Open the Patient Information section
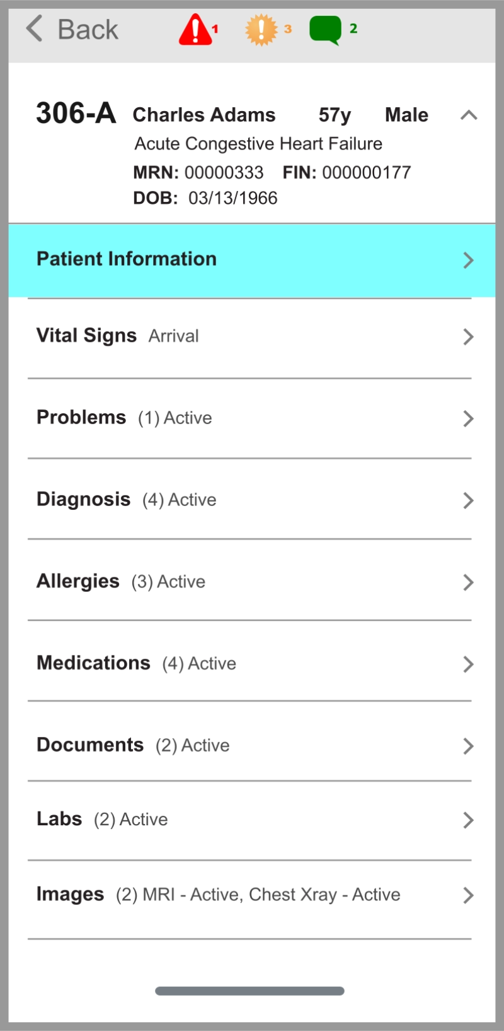This screenshot has width=504, height=1031. 127,259
